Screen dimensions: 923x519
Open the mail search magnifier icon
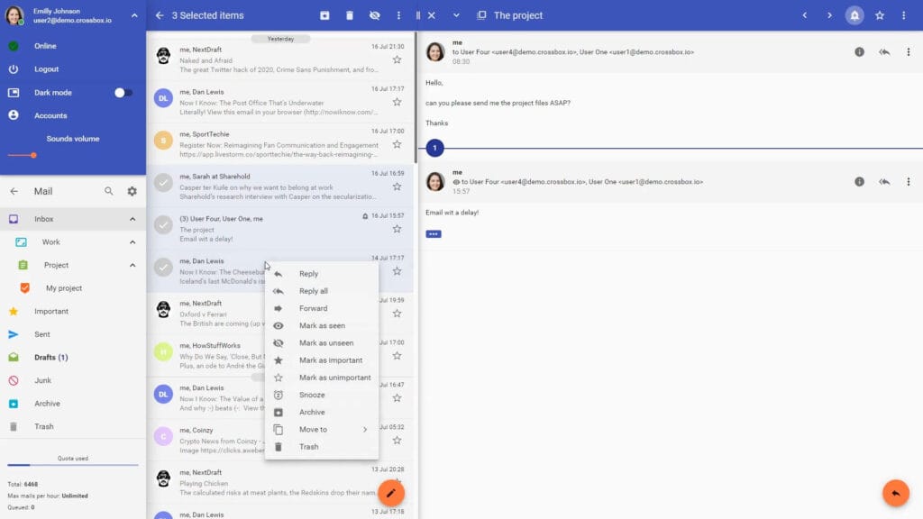pyautogui.click(x=109, y=191)
